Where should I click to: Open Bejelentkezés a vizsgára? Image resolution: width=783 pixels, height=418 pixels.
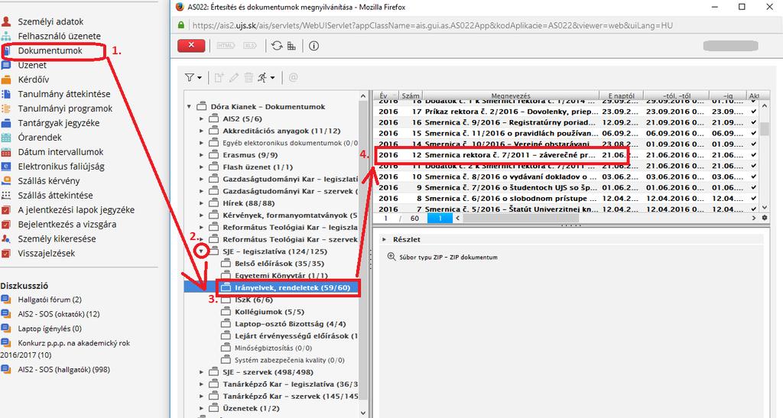pos(67,224)
